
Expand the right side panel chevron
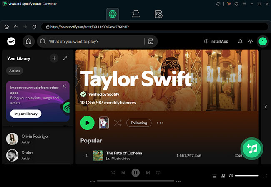pyautogui.click(x=266, y=107)
